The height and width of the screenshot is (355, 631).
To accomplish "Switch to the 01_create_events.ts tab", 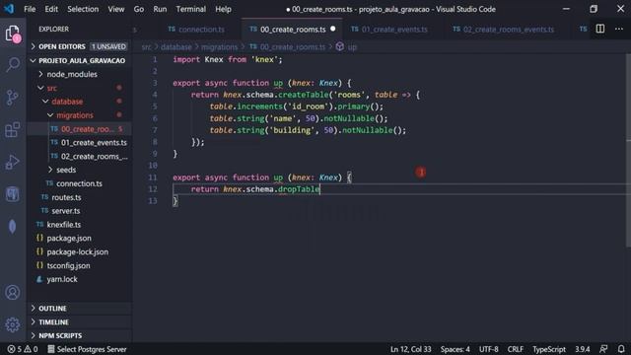I will tap(389, 29).
